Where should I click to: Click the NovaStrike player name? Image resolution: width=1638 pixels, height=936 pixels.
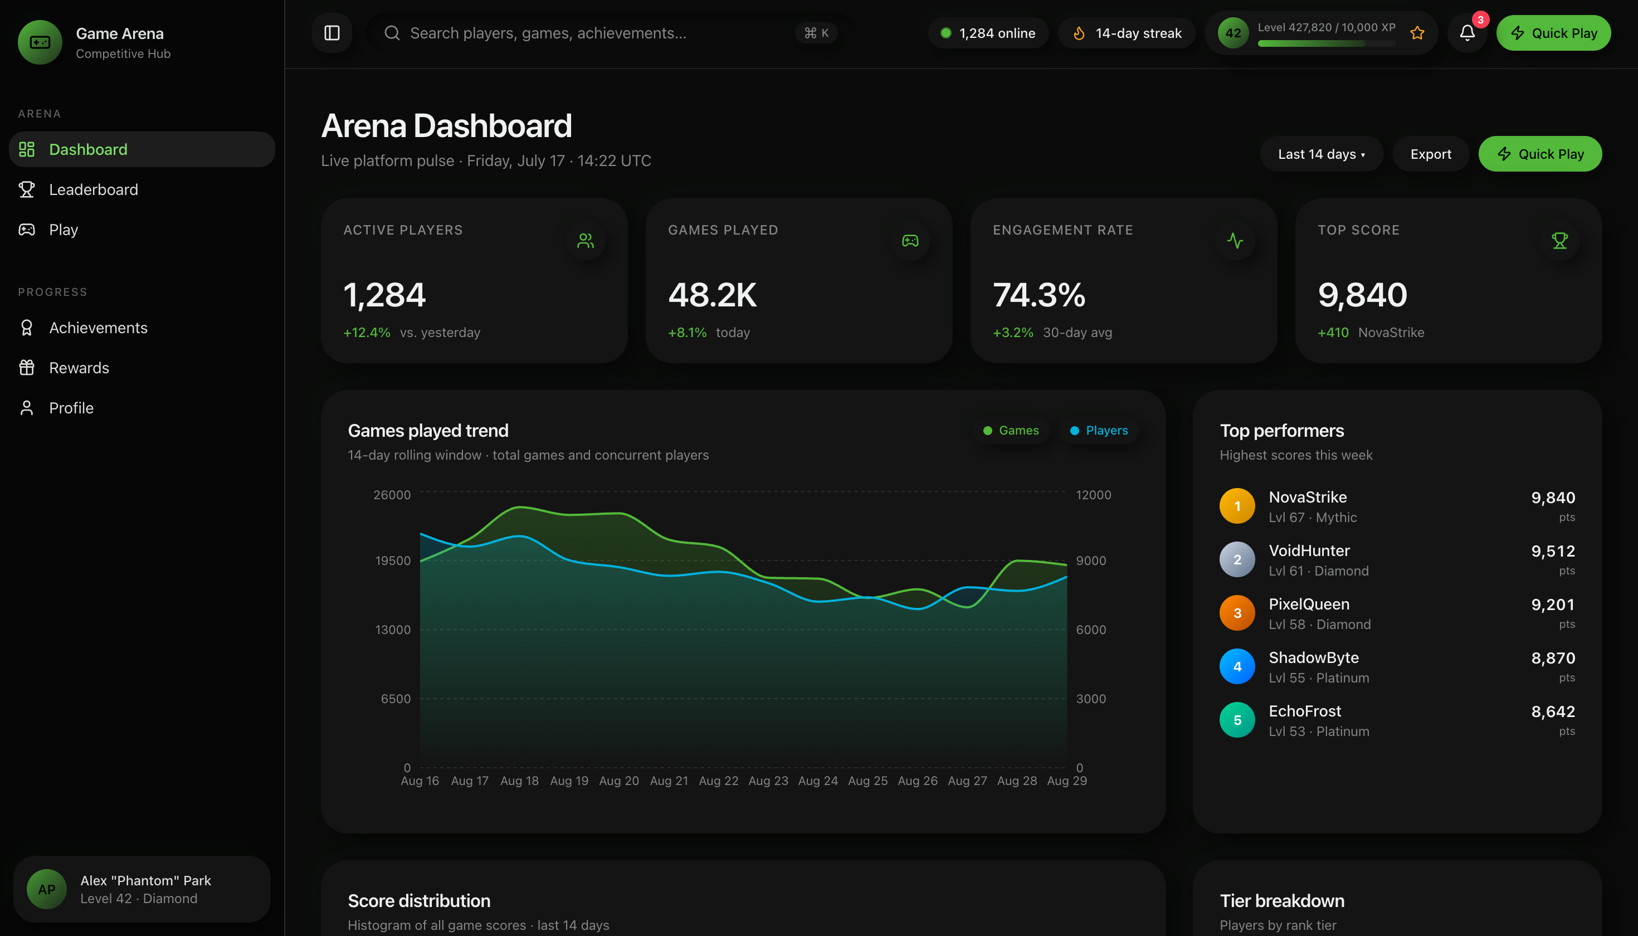click(x=1308, y=497)
